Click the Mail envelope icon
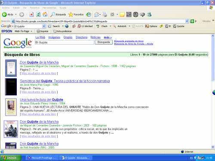215x161 pixels. [x=97, y=15]
